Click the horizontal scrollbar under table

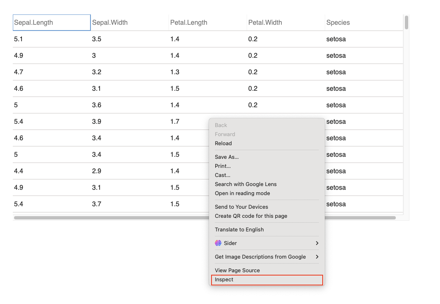[x=112, y=217]
